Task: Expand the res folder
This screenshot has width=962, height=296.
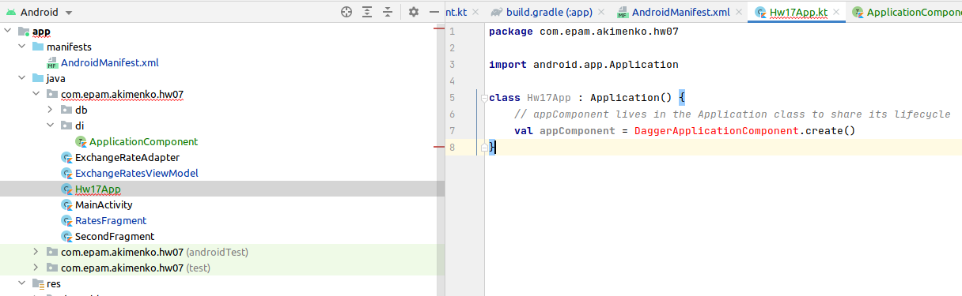Action: point(22,283)
